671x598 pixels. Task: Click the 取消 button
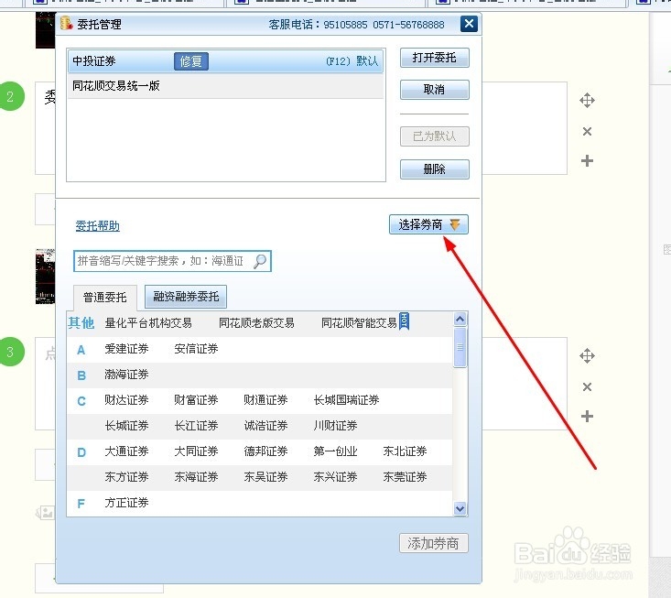pos(434,90)
